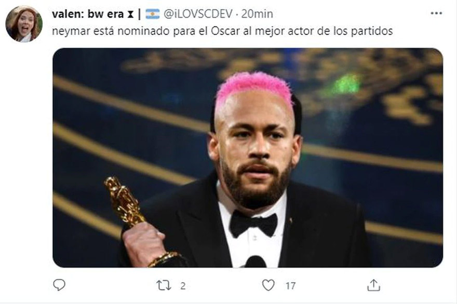Open the three-dot more options menu
Viewport: 457px width, 304px height.
coord(436,13)
